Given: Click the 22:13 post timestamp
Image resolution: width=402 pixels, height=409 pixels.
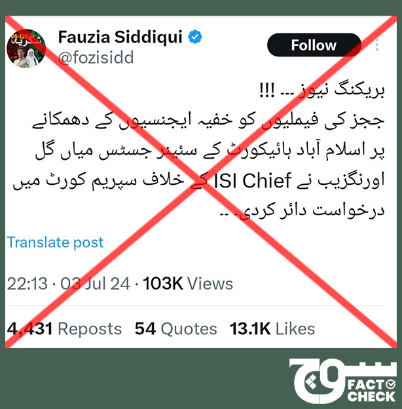Looking at the screenshot, I should tap(27, 284).
